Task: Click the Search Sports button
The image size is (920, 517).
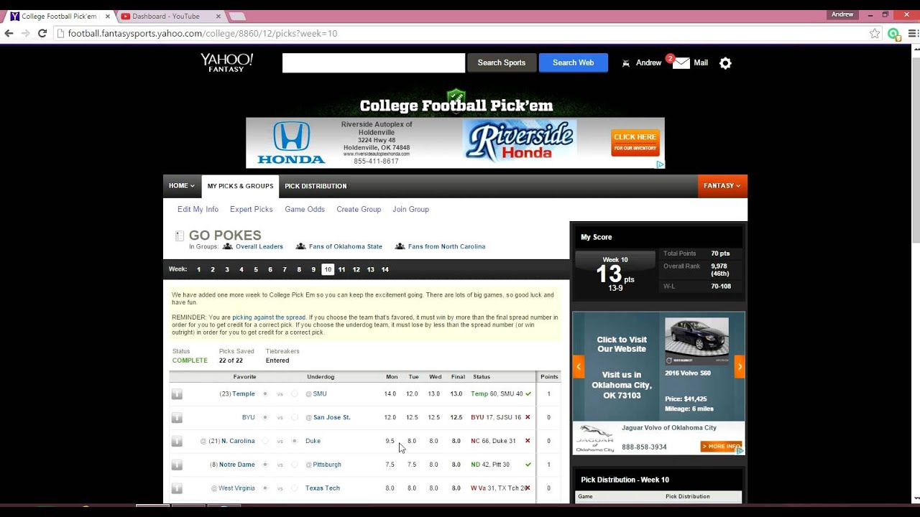Action: click(502, 62)
